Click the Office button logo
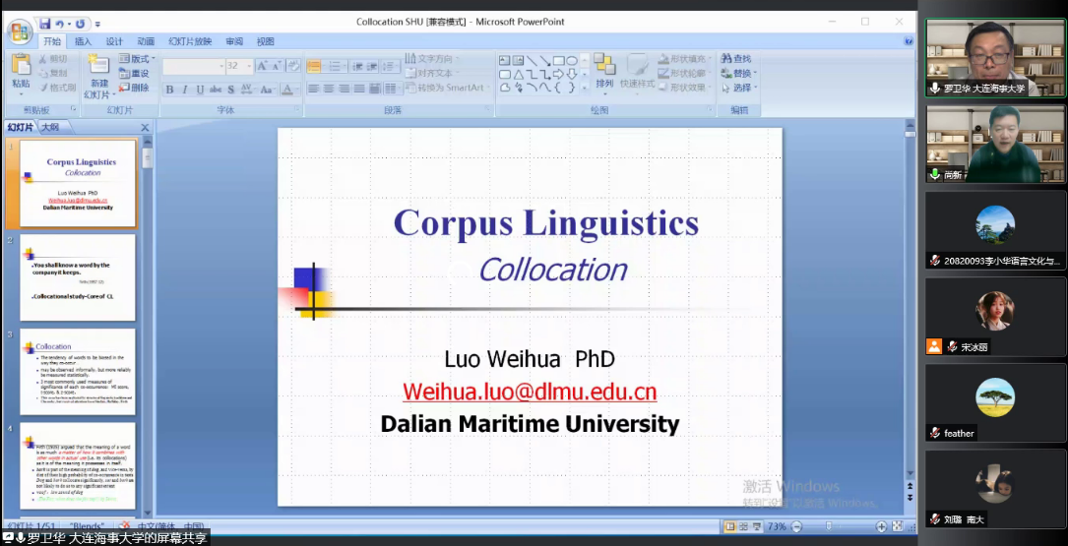This screenshot has width=1068, height=546. pos(19,30)
